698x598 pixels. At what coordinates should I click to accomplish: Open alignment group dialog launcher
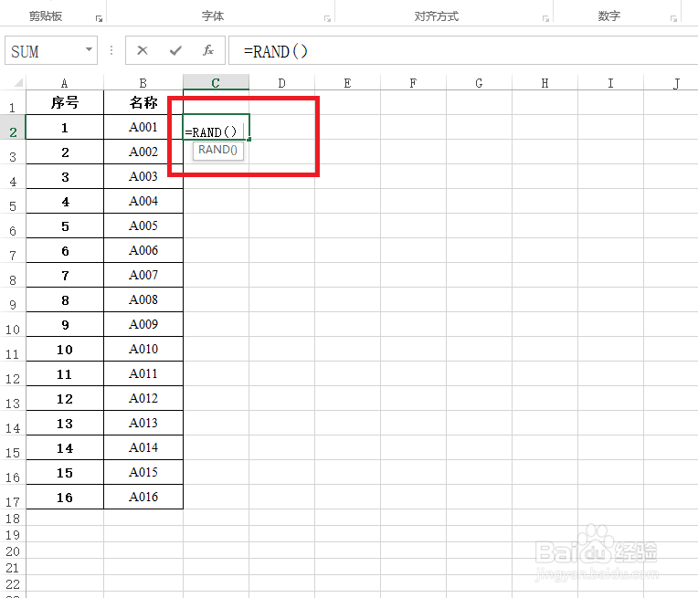pos(545,18)
